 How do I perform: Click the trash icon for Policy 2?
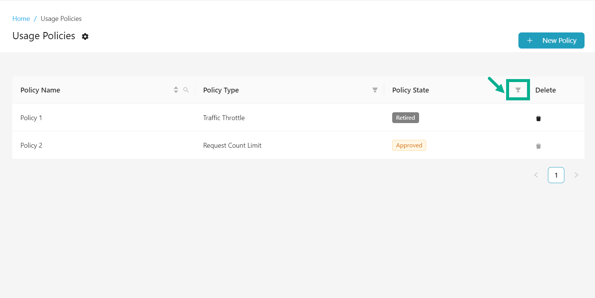point(538,146)
